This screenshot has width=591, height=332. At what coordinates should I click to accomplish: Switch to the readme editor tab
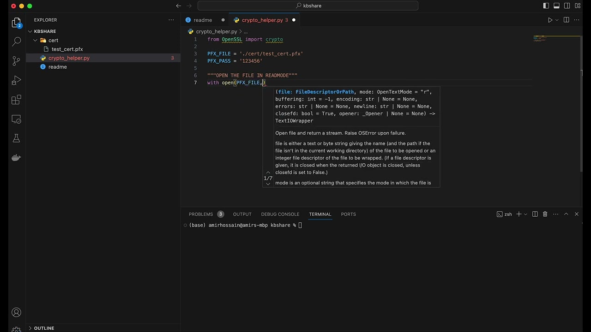[203, 20]
